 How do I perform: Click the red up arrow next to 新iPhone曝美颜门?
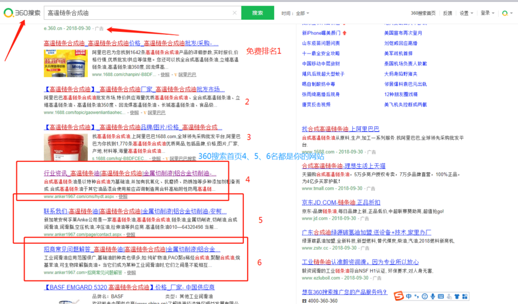coord(345,33)
